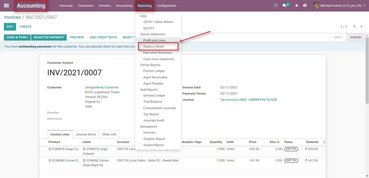Click Mitchell Admin's profile avatar
This screenshot has height=178, width=369.
click(x=316, y=5)
